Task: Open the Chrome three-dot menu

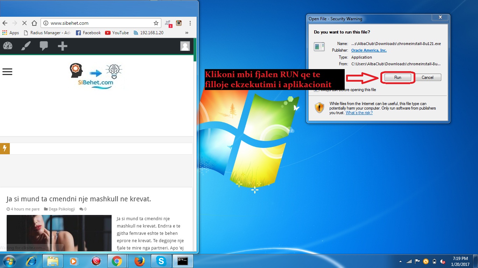Action: pyautogui.click(x=190, y=23)
